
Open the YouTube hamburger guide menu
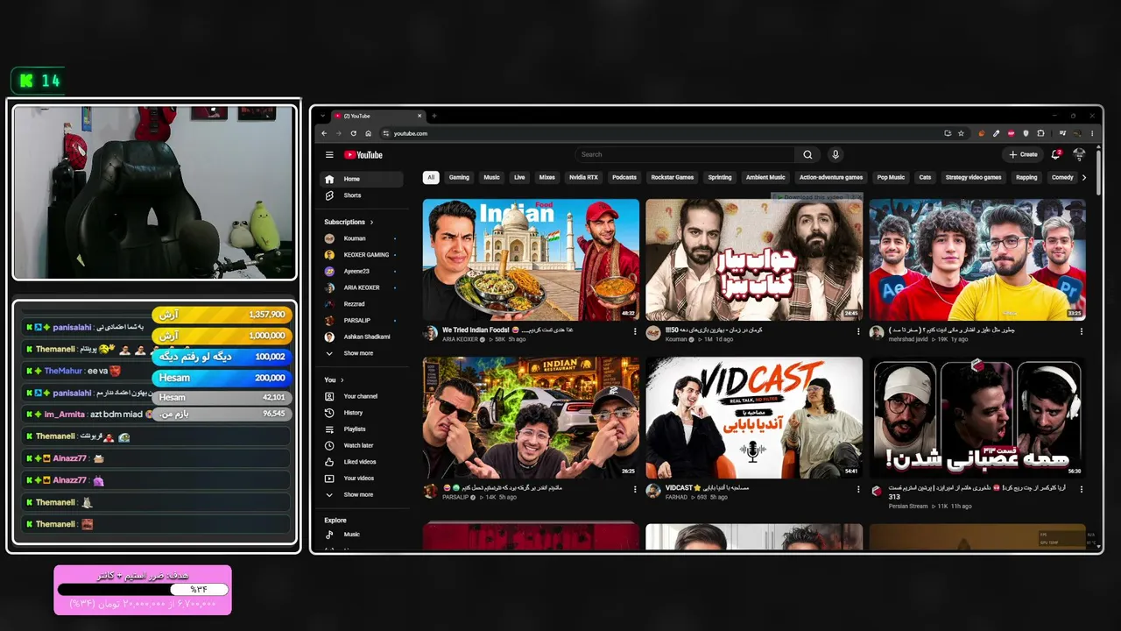(329, 155)
